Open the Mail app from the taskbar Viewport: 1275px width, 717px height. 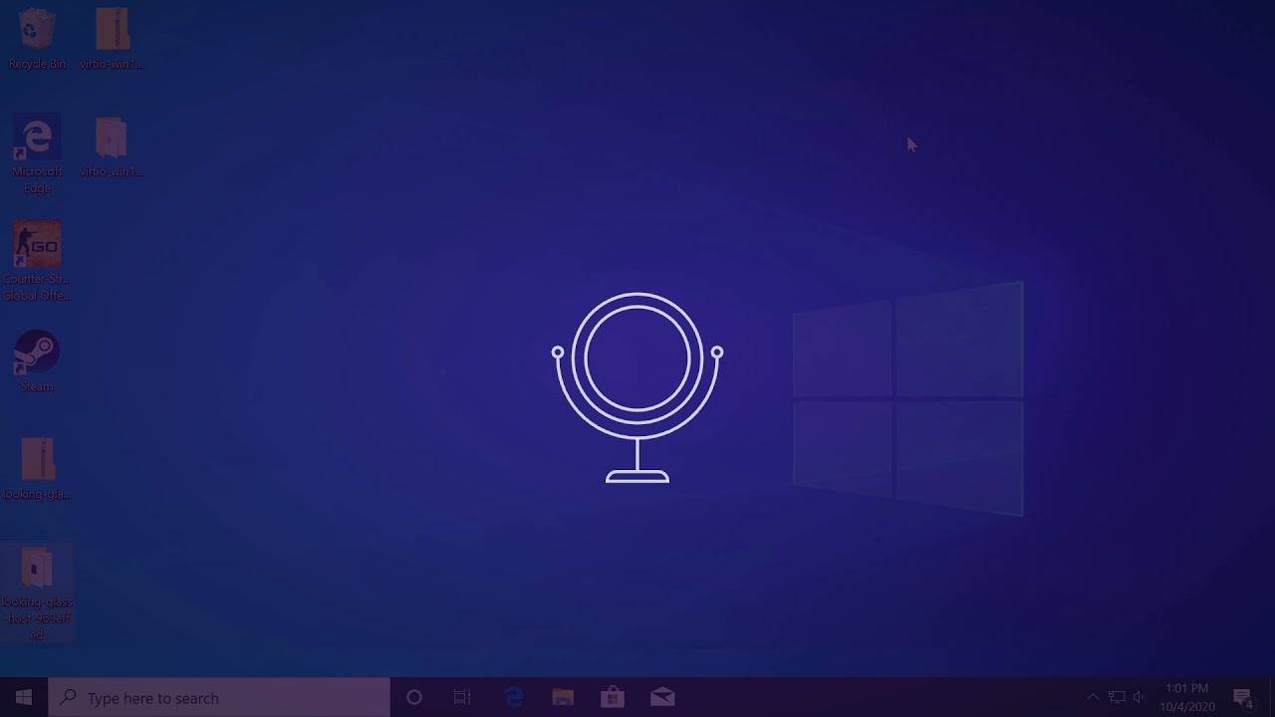(662, 697)
